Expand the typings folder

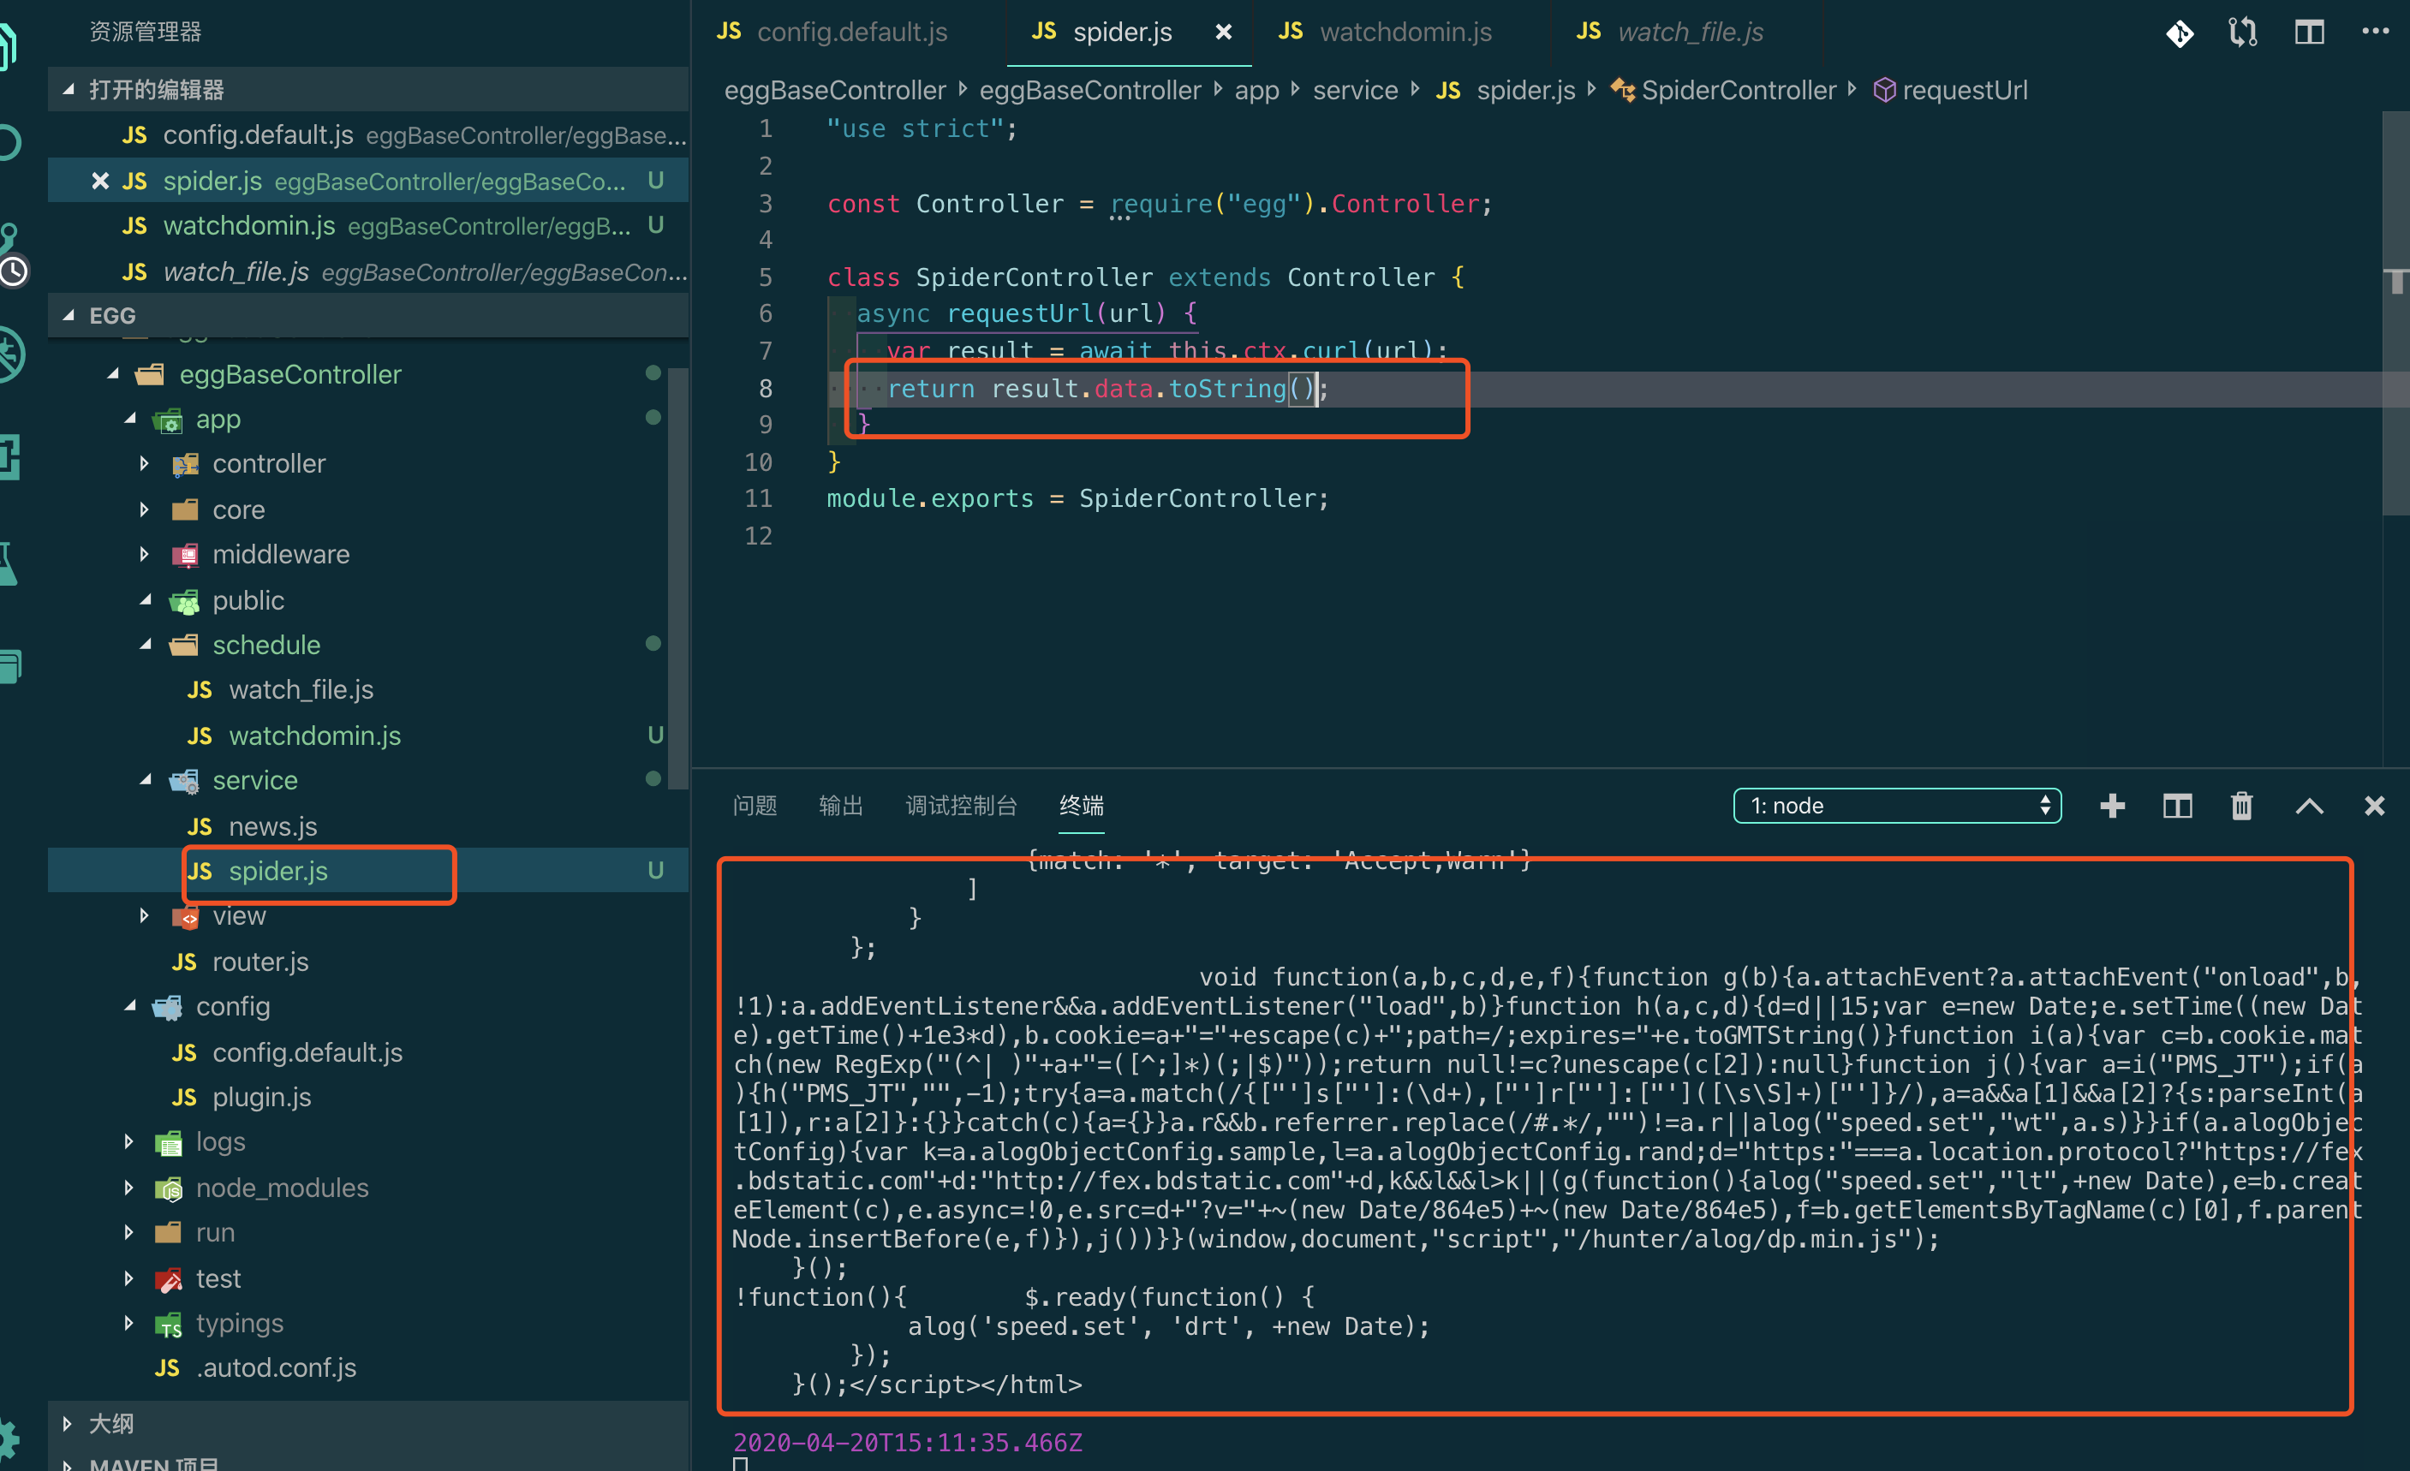click(129, 1324)
